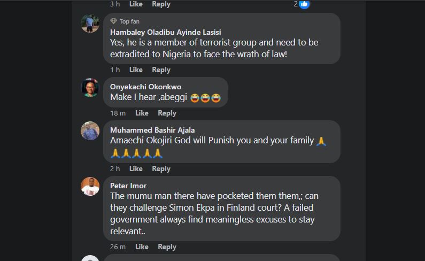Reply to Muhammed Bashir Ajala's comment
Screen dimensions: 425x261
[161, 168]
